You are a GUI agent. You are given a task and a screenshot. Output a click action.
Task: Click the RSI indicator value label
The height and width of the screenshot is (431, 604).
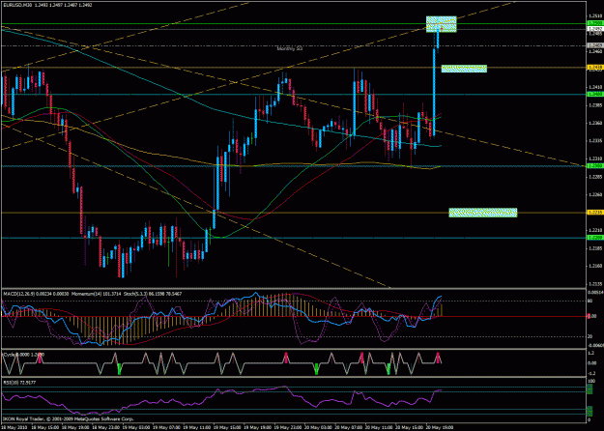click(19, 383)
